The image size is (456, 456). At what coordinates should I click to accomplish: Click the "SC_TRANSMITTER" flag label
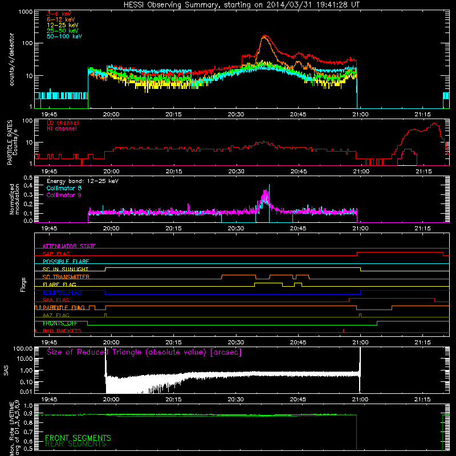point(66,277)
